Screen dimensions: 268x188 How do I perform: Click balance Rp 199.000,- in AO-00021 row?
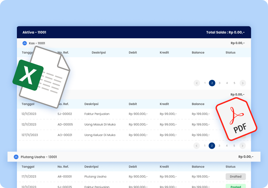tap(201, 135)
